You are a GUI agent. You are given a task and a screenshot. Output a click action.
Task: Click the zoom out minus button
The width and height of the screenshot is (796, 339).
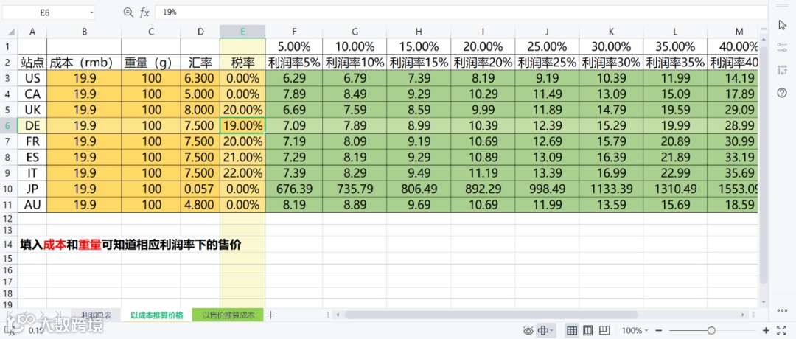point(658,331)
